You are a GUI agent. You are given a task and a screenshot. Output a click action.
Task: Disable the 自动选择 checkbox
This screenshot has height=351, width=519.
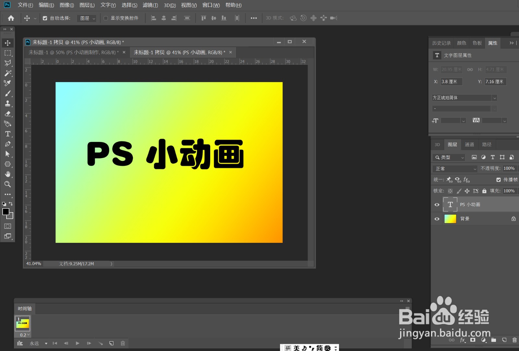click(x=45, y=18)
